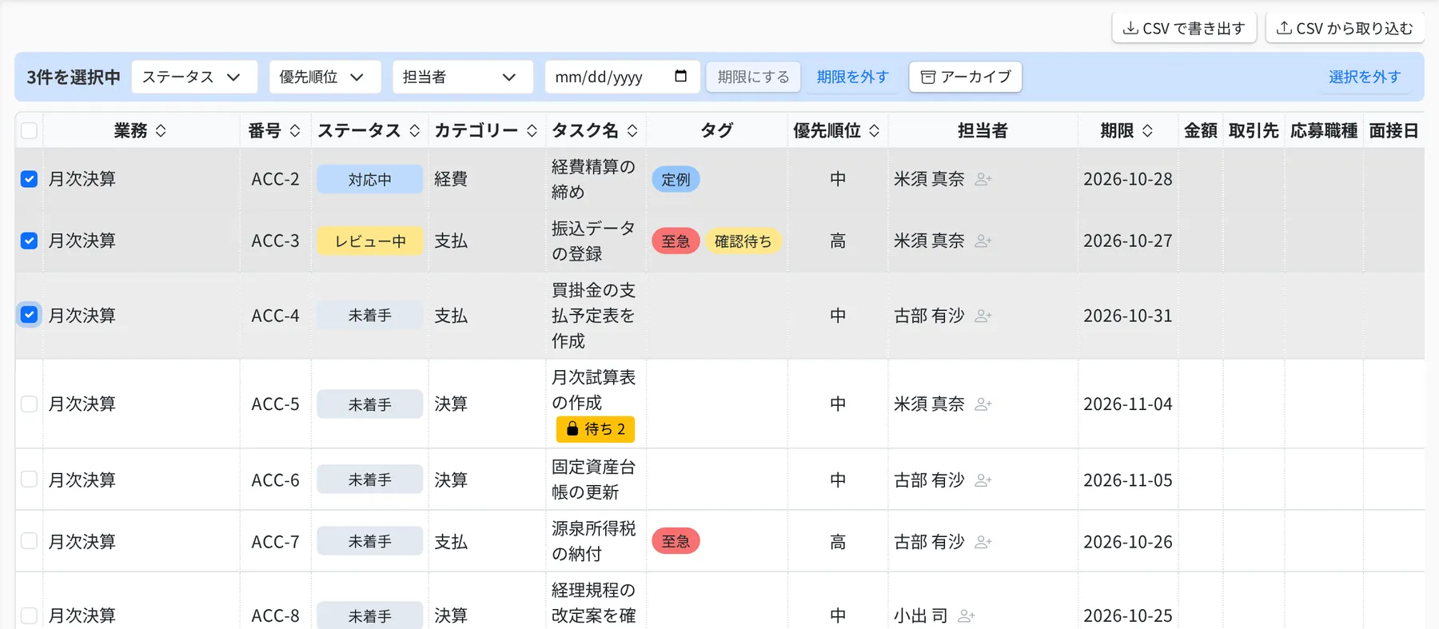Sort by タスク名 column arrows
Viewport: 1439px width, 629px height.
click(x=632, y=130)
